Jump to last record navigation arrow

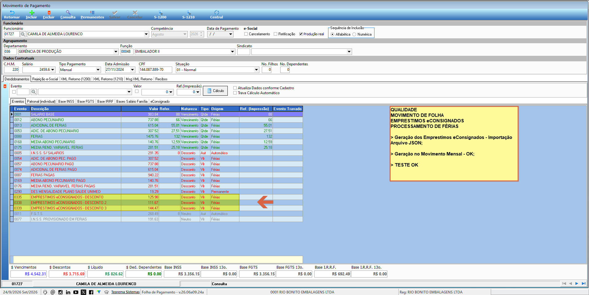583,284
